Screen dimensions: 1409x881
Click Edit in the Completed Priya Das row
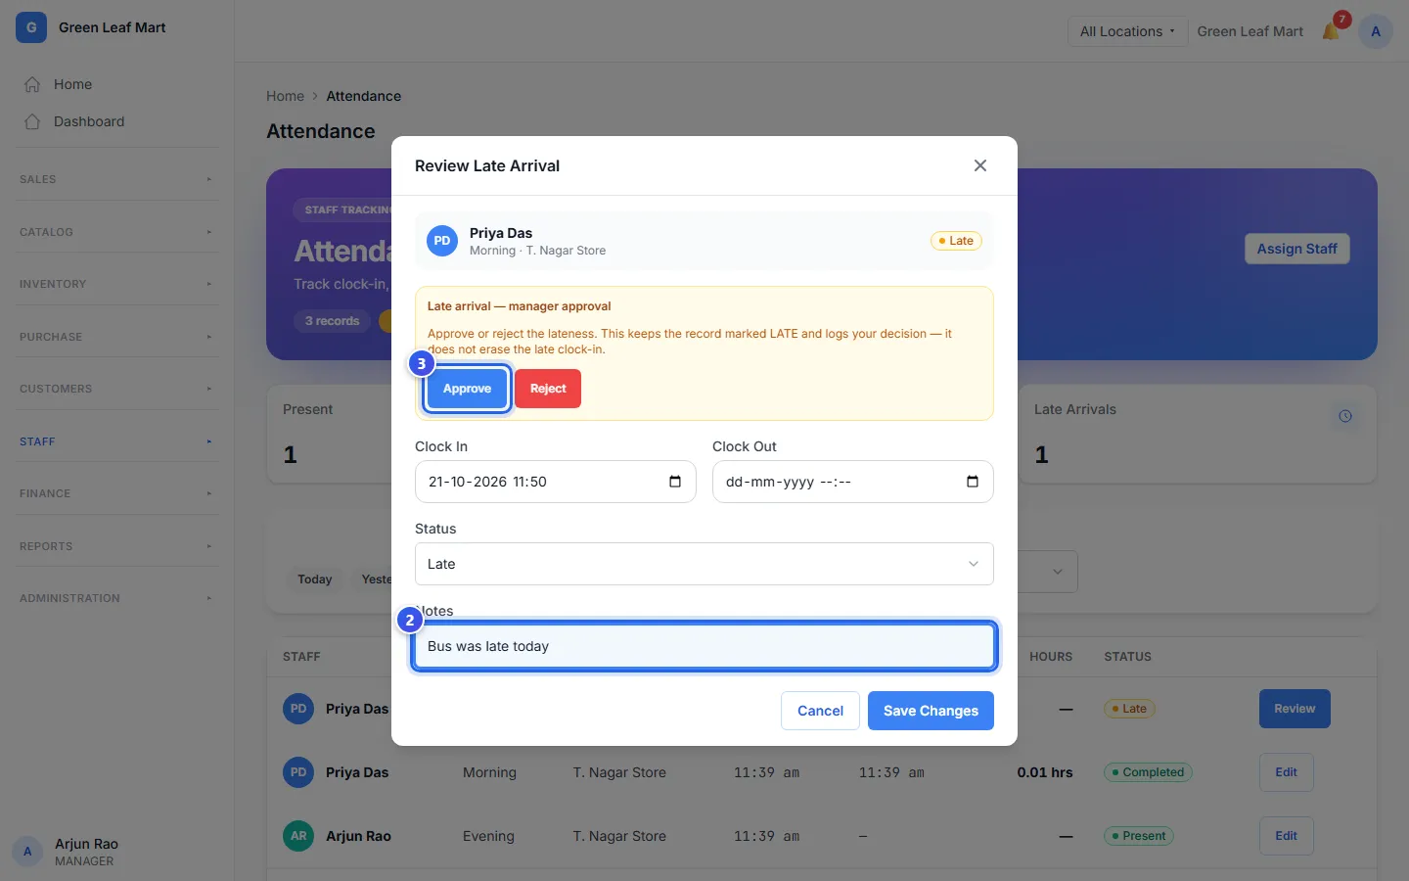(1286, 772)
